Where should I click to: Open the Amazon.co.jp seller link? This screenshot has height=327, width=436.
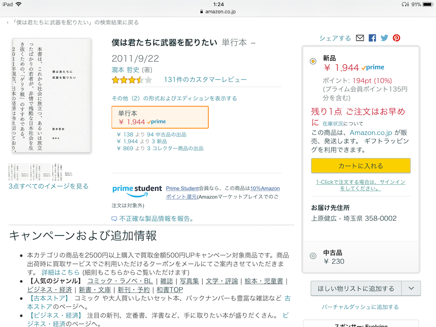(x=371, y=133)
